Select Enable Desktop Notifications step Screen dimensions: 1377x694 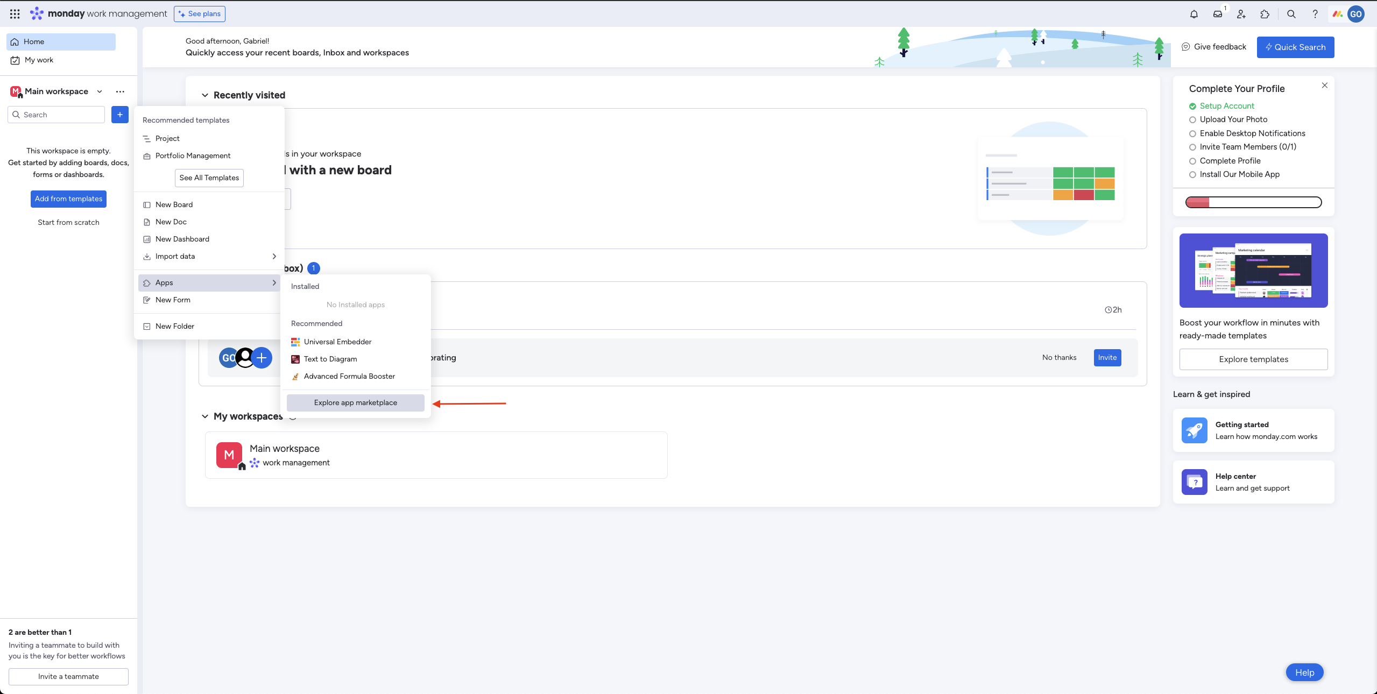(1247, 133)
